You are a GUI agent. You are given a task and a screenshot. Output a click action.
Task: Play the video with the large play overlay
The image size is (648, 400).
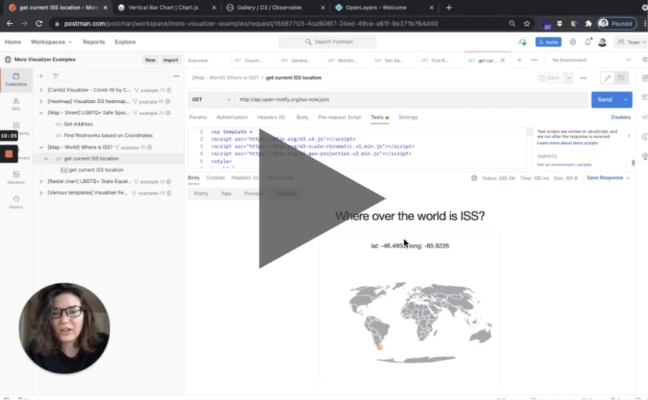pyautogui.click(x=322, y=199)
